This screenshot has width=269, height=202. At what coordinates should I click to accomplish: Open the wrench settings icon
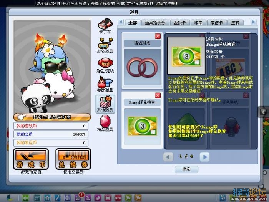(x=57, y=198)
